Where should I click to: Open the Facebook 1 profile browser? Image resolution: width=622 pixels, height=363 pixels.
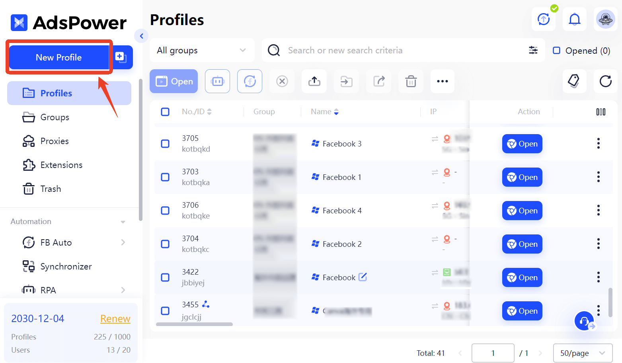pos(522,177)
